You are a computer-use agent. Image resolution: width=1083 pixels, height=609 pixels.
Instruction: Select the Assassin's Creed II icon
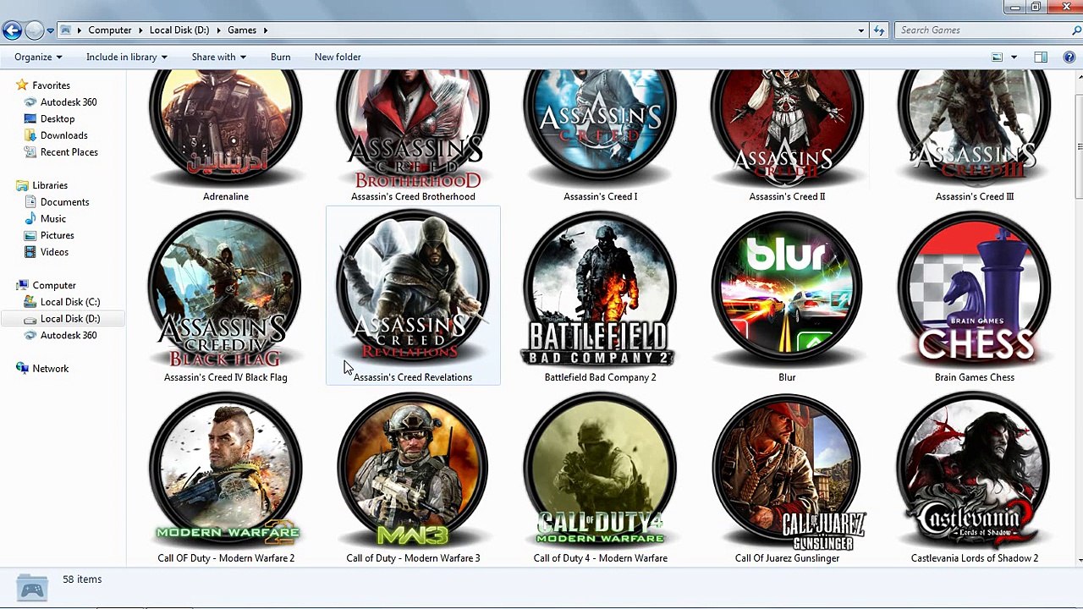(x=787, y=129)
